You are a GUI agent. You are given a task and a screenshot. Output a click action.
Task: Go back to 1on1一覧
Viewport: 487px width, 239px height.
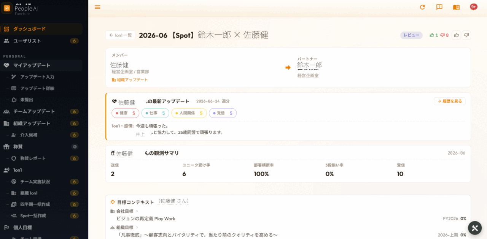[120, 35]
